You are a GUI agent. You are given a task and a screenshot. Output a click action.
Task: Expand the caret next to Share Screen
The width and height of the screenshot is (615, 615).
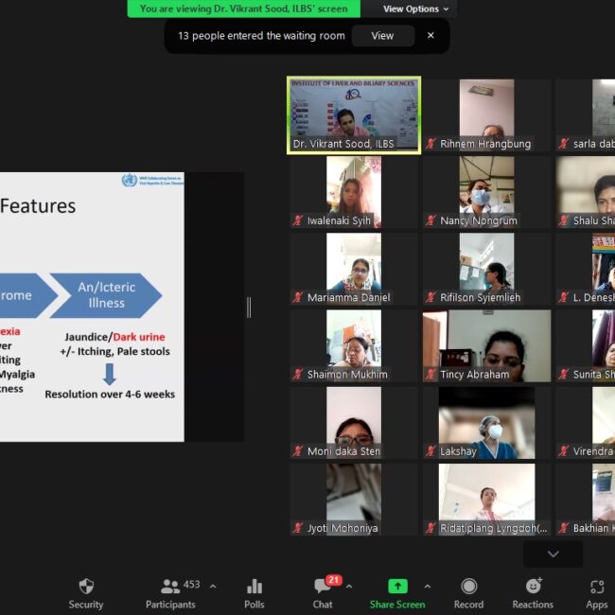point(427,587)
